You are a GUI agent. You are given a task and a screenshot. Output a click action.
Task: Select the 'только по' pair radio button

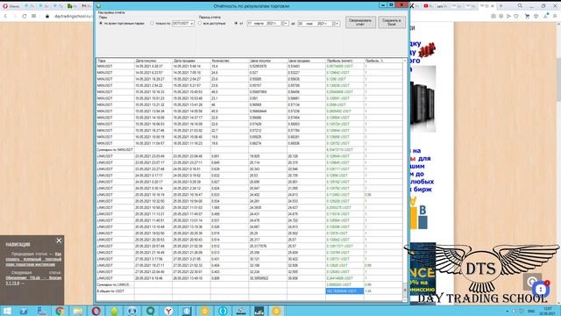[x=152, y=24]
